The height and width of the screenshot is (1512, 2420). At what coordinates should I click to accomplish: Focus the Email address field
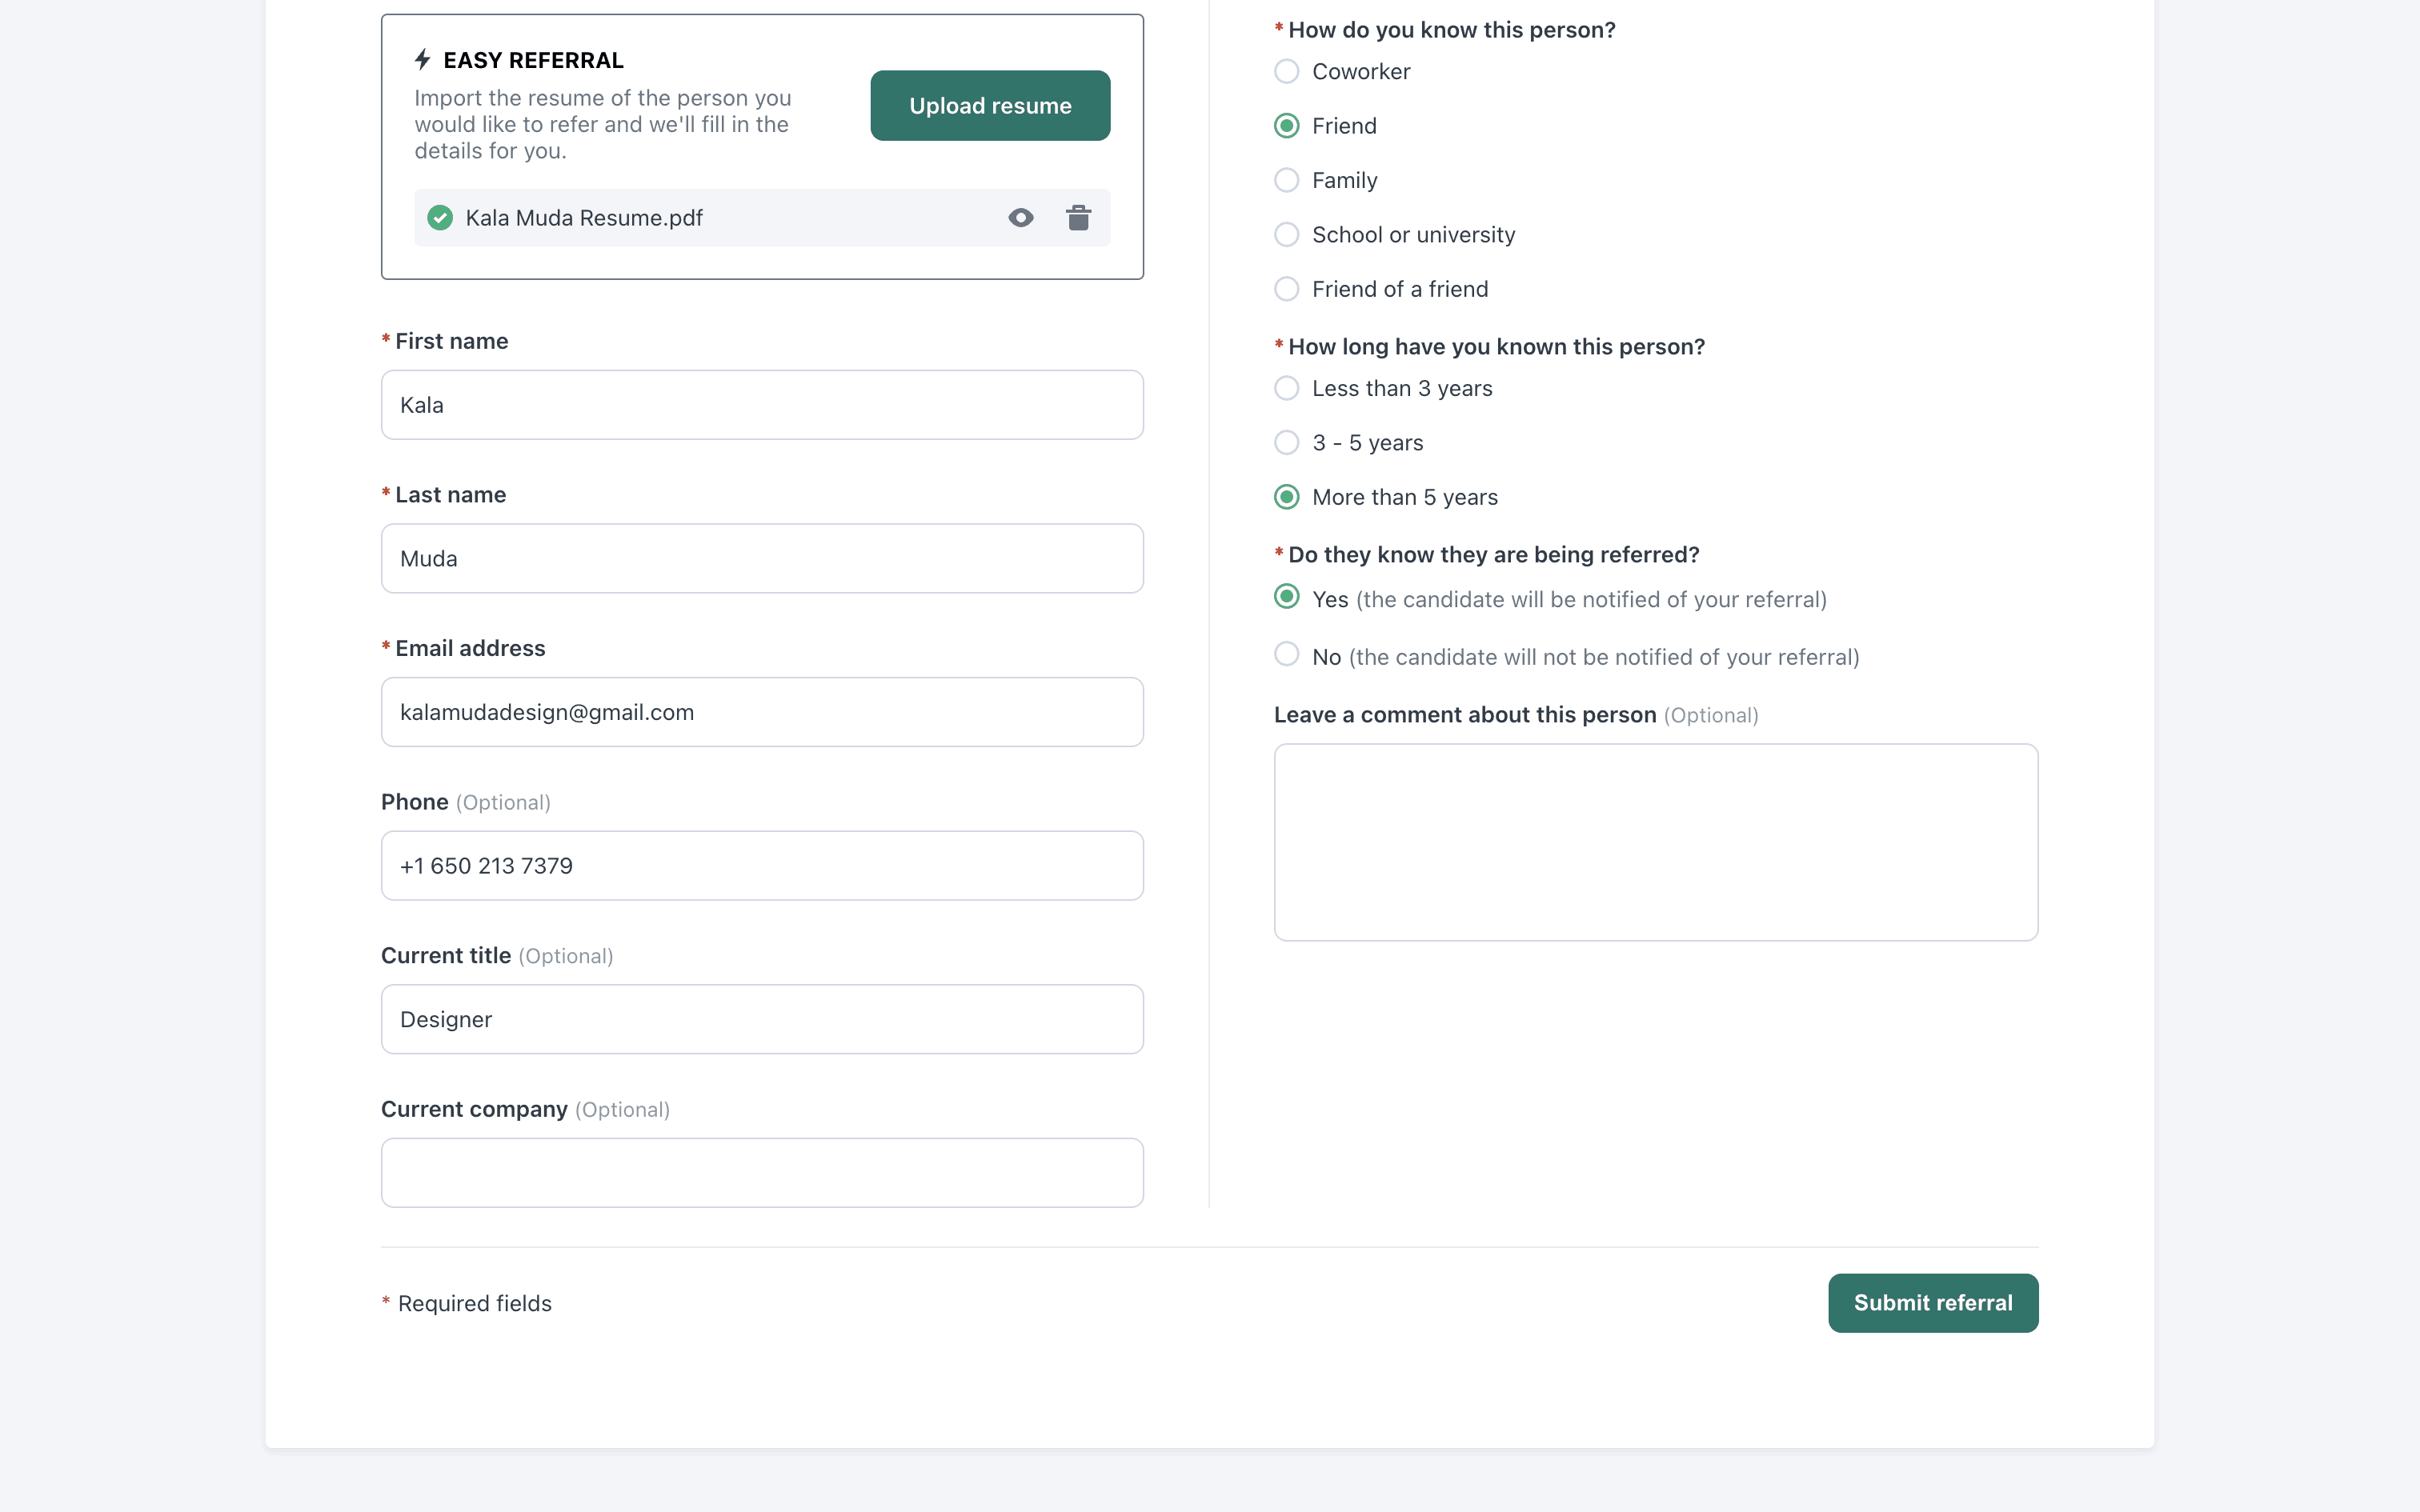tap(762, 712)
